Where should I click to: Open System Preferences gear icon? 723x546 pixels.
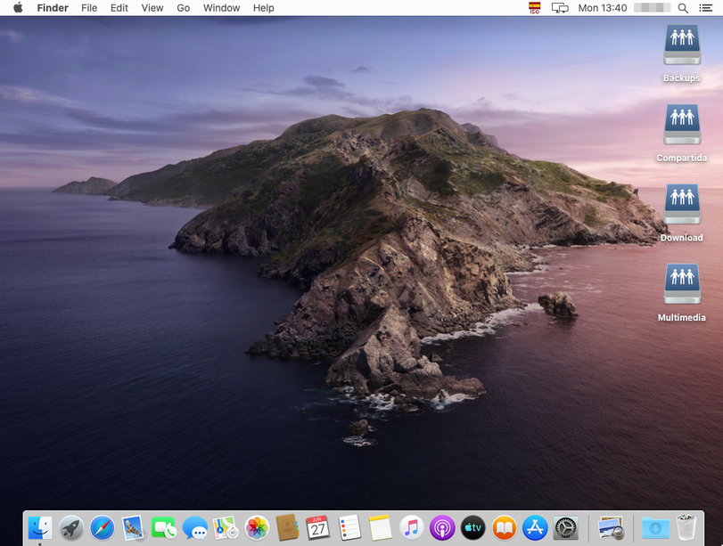566,528
